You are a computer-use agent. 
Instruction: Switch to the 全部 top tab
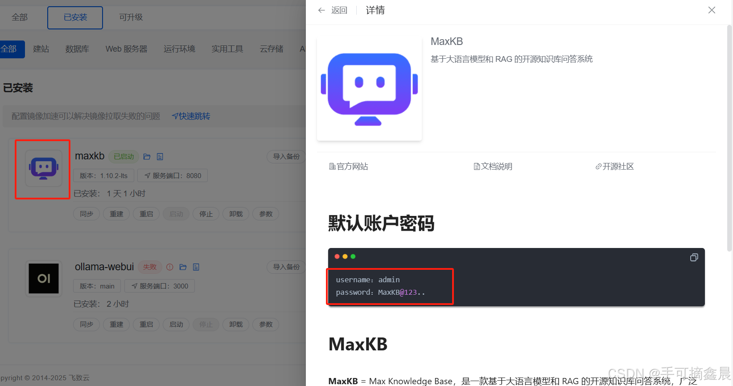click(x=20, y=17)
